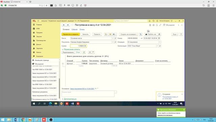216x122 pixels.
Task: Click the printer icon in document toolbar
Action: pos(114,34)
